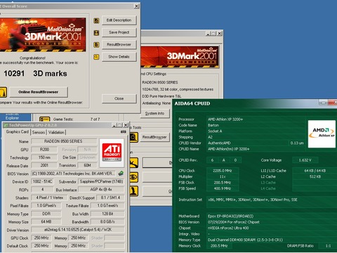Click the Game Tests icon in 3DMark

pyautogui.click(x=44, y=119)
